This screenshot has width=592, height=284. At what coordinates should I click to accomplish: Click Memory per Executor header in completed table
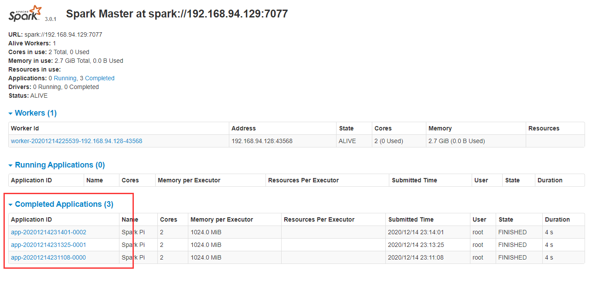coord(221,219)
